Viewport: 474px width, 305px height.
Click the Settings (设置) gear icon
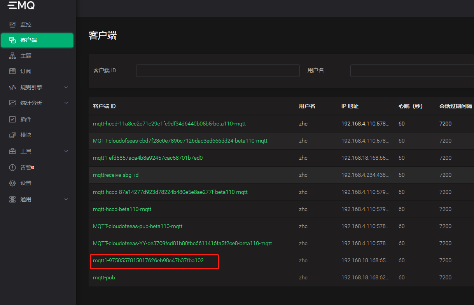12,183
